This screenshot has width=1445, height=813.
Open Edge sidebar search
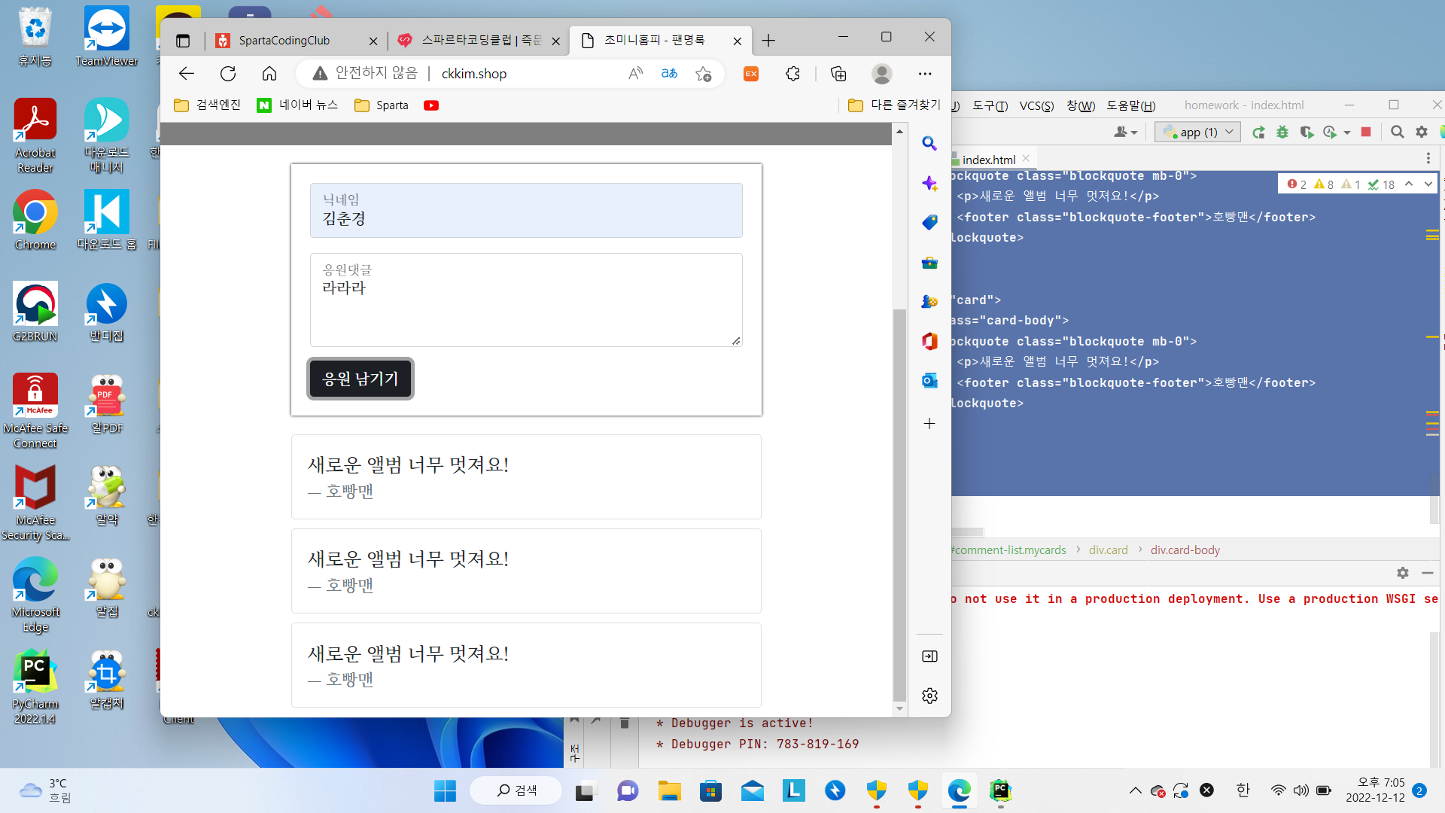pos(929,143)
